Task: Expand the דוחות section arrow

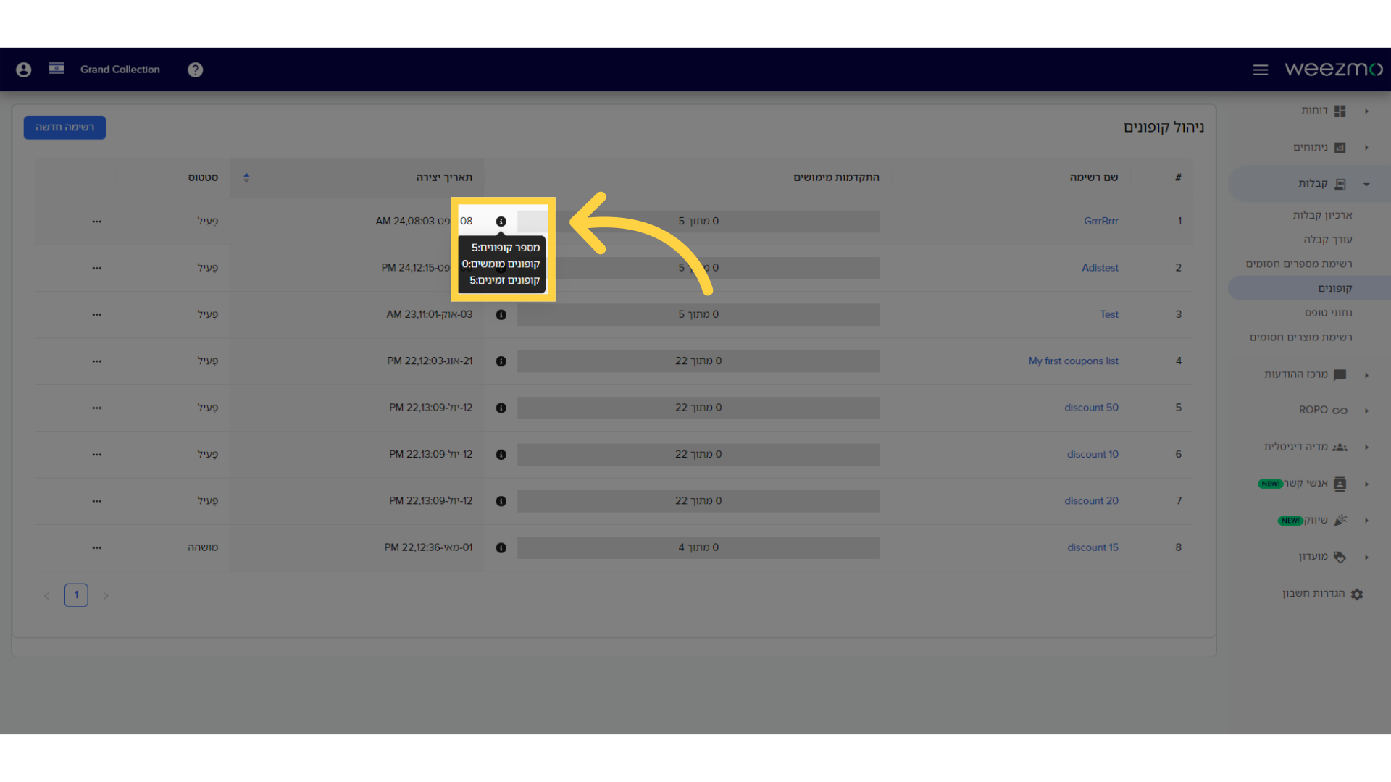Action: coord(1366,111)
